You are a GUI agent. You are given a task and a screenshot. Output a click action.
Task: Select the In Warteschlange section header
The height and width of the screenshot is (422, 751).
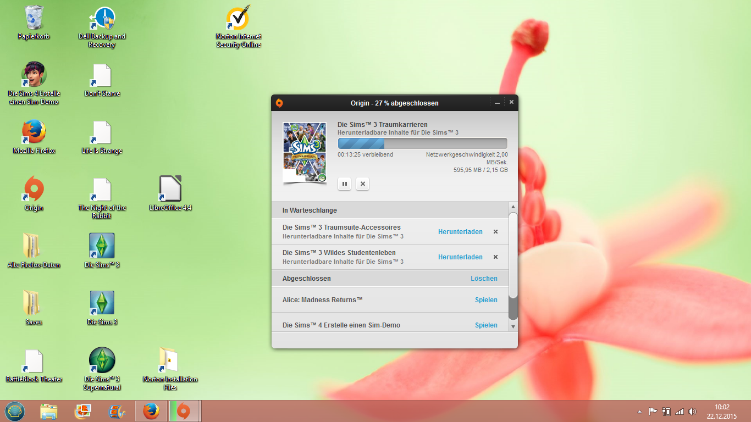390,210
